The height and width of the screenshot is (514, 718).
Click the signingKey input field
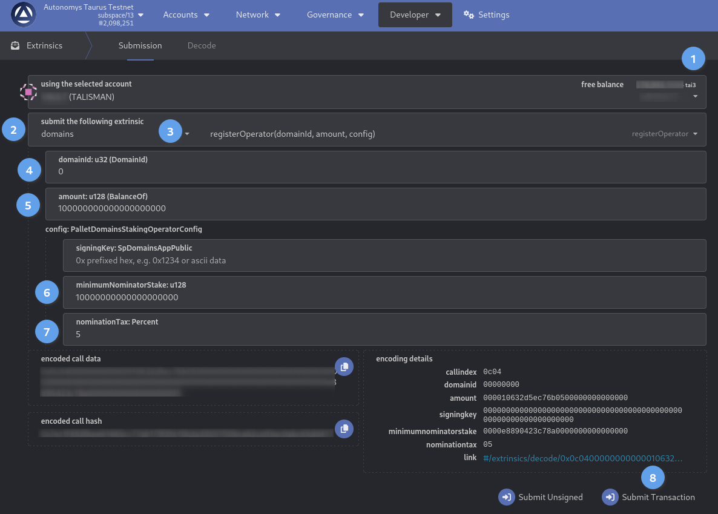384,260
